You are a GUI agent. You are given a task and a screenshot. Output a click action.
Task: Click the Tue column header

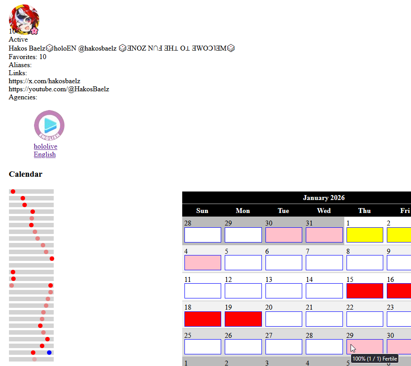point(283,211)
